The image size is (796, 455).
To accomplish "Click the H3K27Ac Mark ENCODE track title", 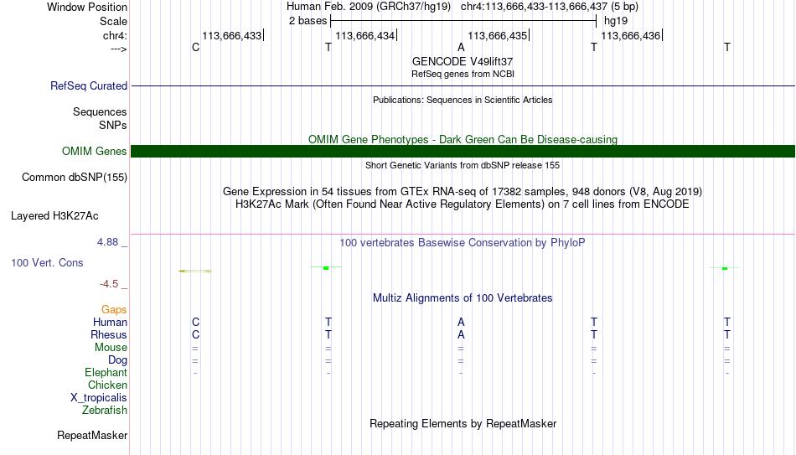I will tap(463, 204).
